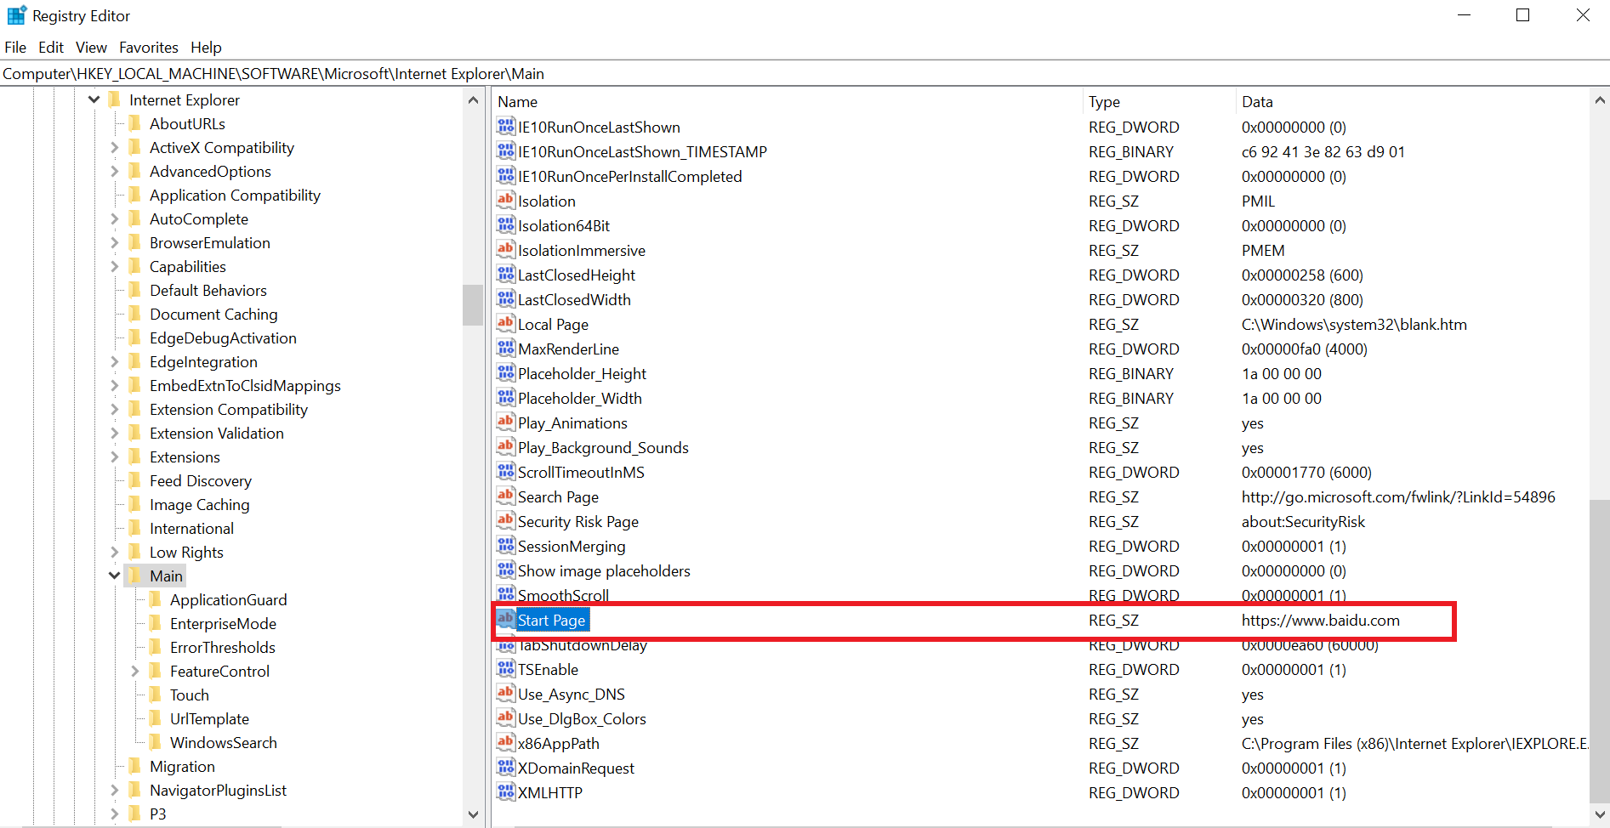This screenshot has height=828, width=1610.
Task: Open the View menu
Action: pyautogui.click(x=91, y=47)
